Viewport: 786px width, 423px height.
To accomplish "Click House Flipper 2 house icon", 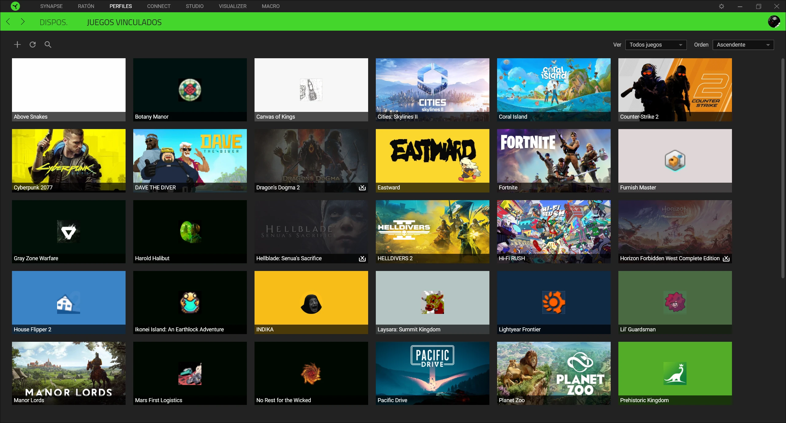I will 68,303.
